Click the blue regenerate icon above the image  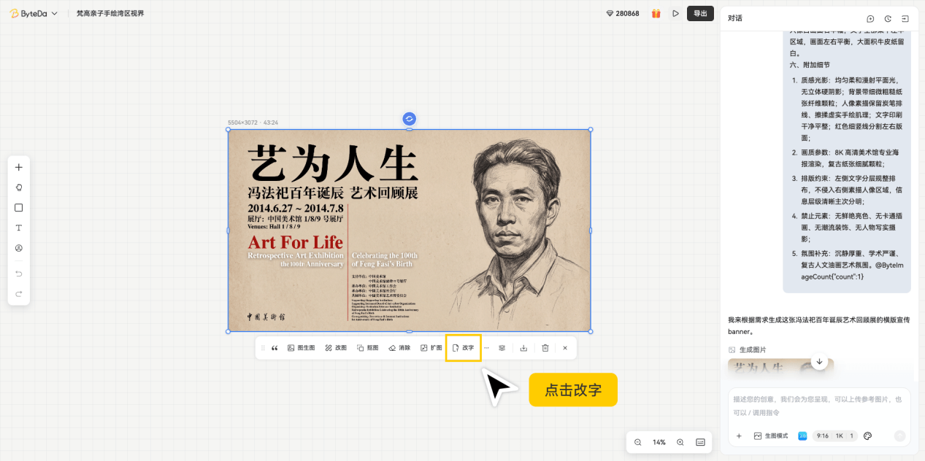pyautogui.click(x=409, y=118)
